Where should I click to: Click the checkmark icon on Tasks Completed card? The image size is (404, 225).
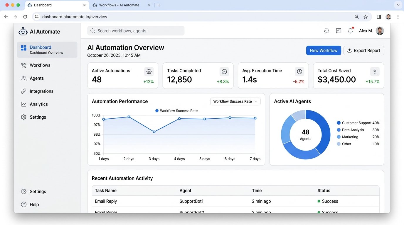224,71
